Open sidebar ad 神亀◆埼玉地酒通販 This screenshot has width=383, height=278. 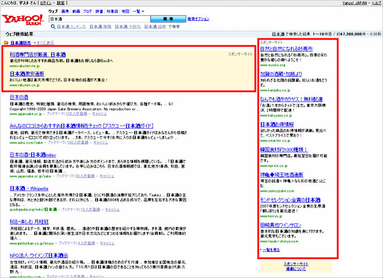(281, 174)
